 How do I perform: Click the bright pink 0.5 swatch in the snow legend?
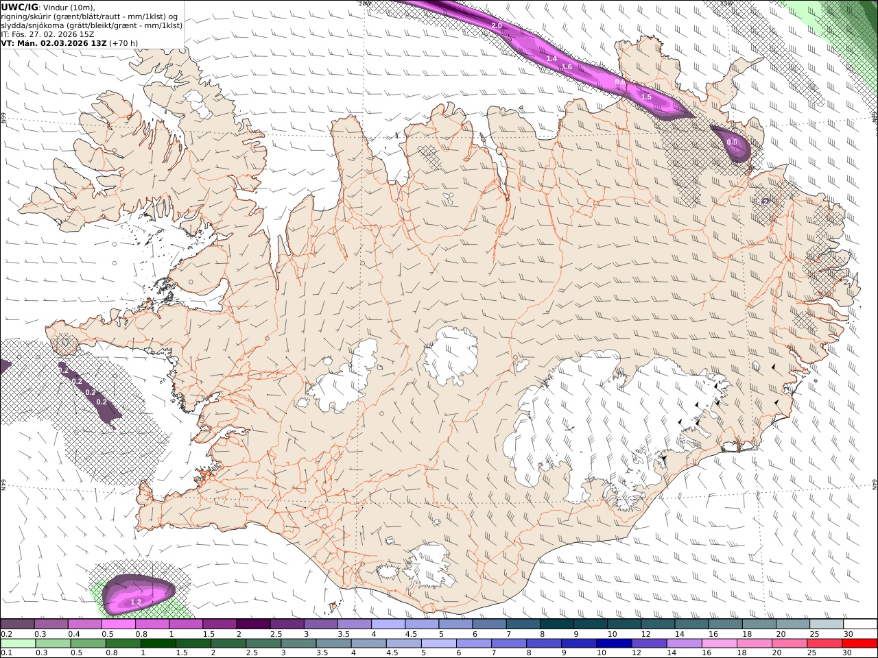point(118,624)
